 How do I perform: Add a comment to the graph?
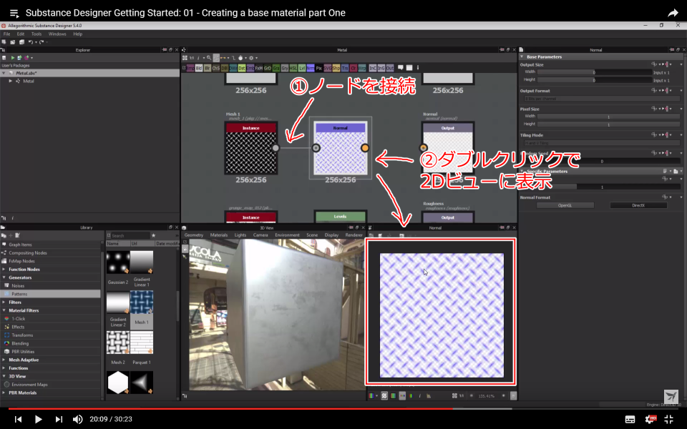[x=401, y=68]
